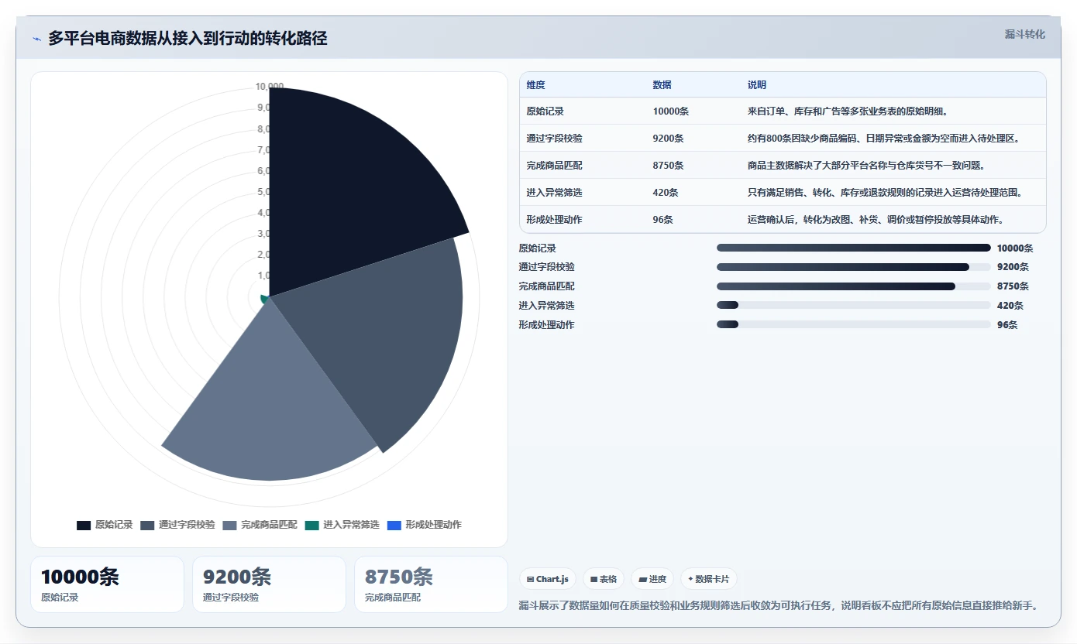
Task: Click the 进入异常筛选 legend label text
Action: pyautogui.click(x=351, y=525)
